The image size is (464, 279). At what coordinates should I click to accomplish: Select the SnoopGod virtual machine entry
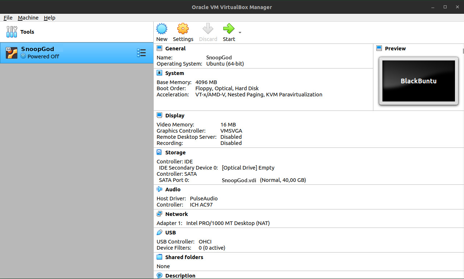pos(77,53)
